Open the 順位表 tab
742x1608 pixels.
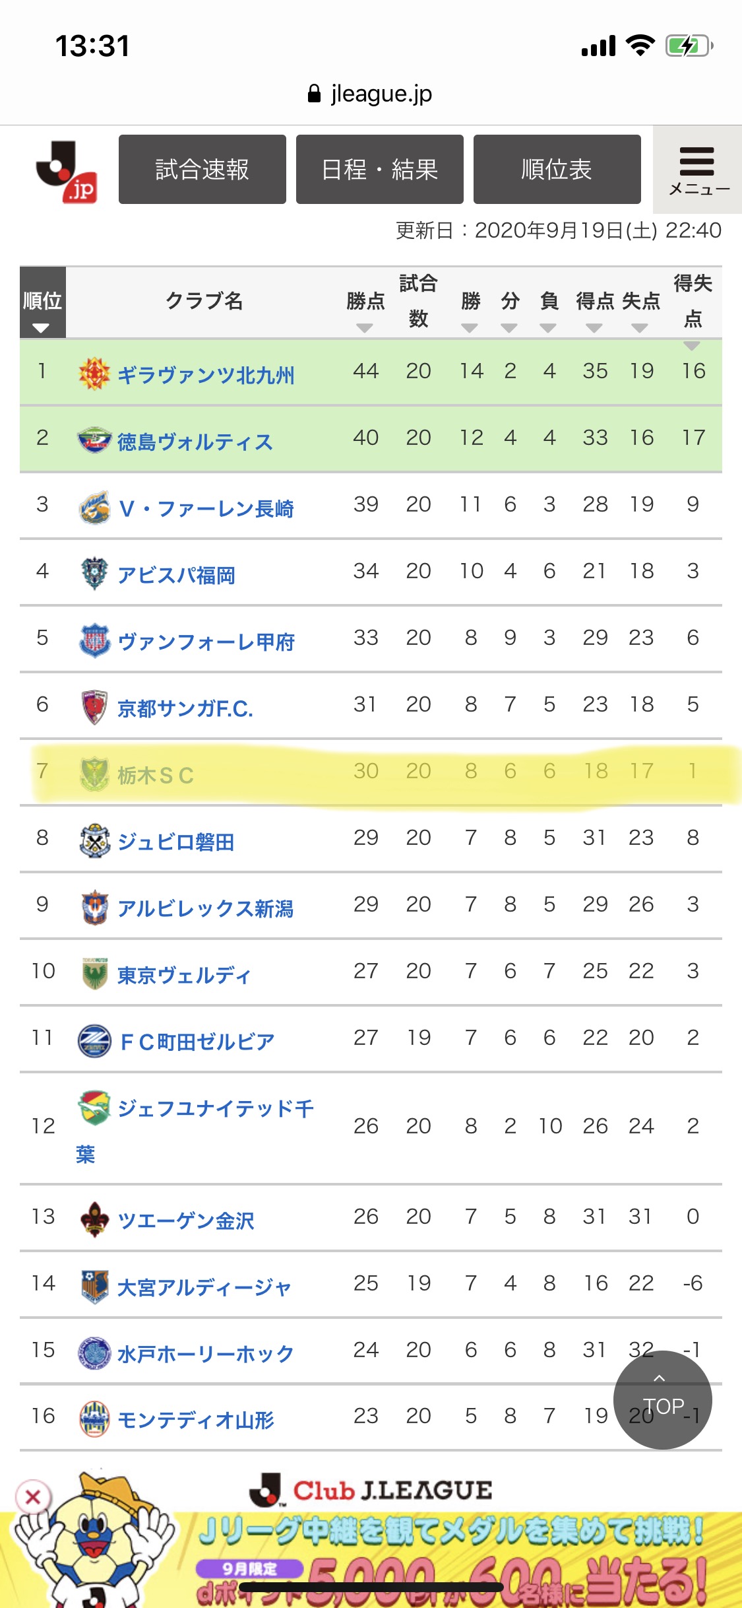[557, 170]
